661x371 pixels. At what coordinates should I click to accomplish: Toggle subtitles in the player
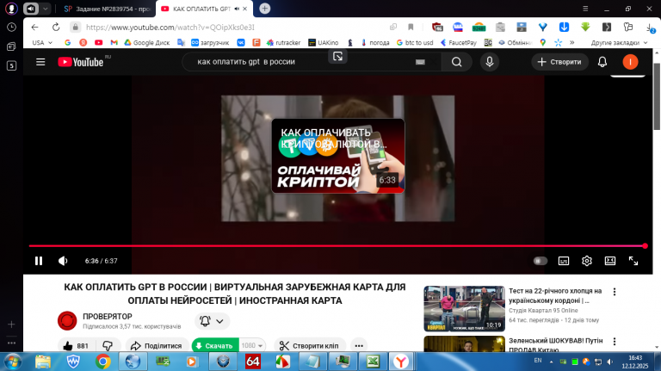coord(564,261)
